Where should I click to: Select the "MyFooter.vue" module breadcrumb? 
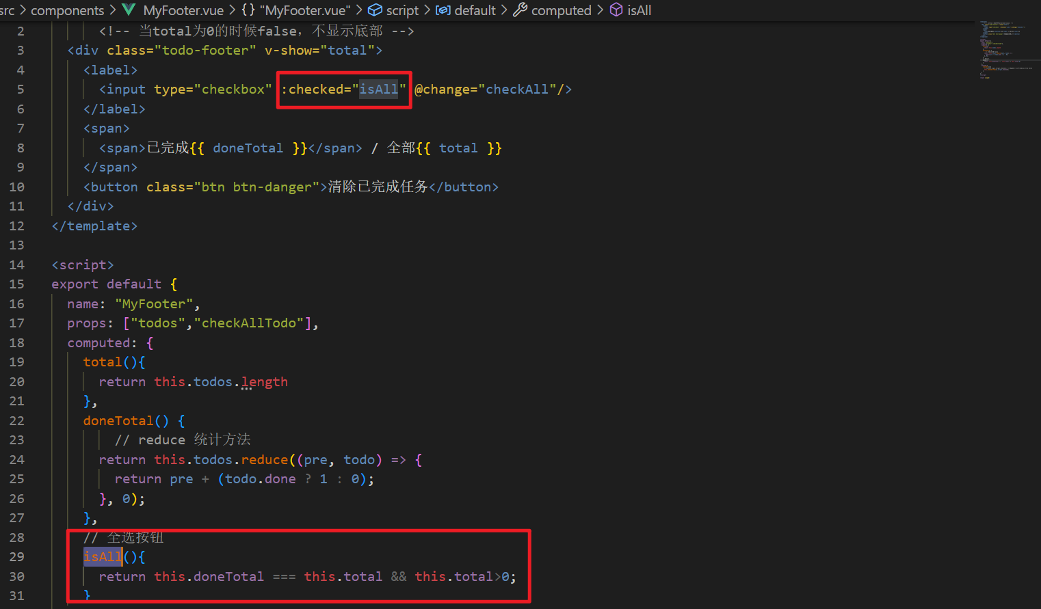[305, 10]
